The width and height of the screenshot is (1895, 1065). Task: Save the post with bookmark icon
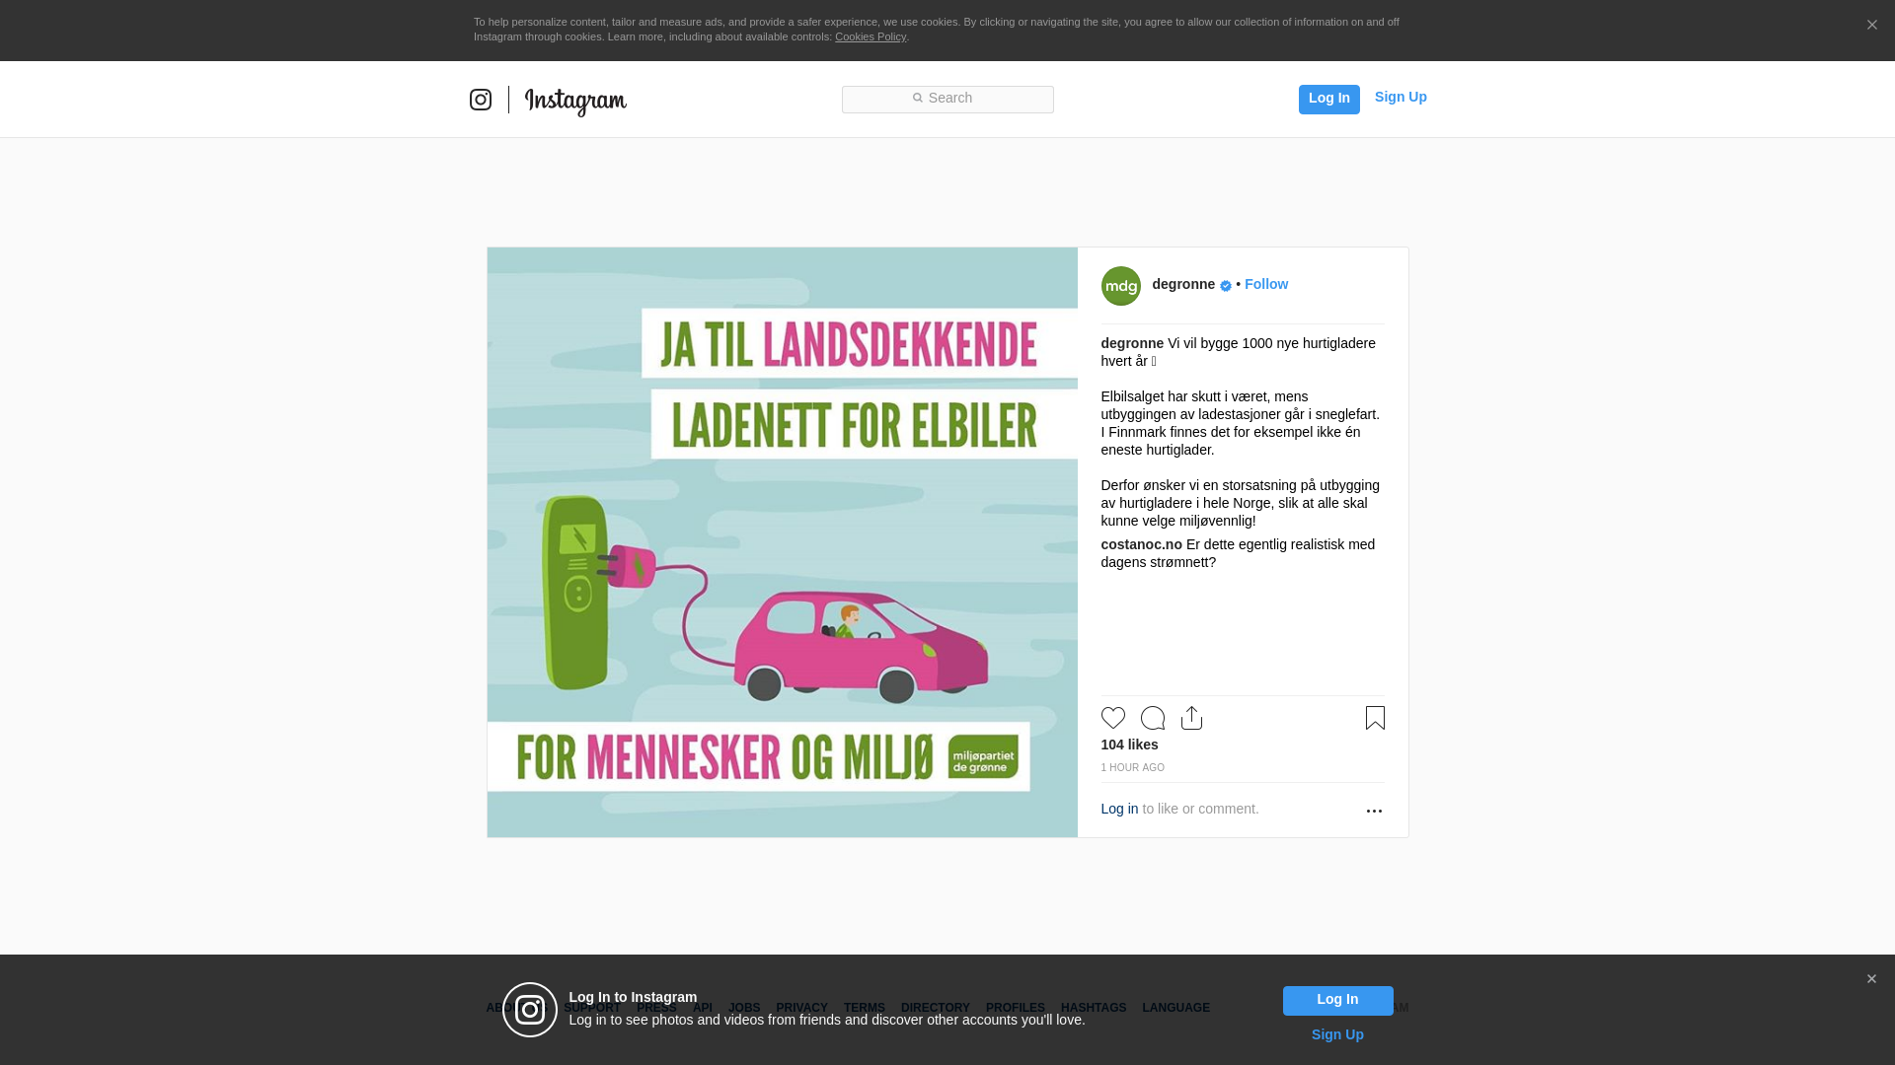tap(1375, 718)
